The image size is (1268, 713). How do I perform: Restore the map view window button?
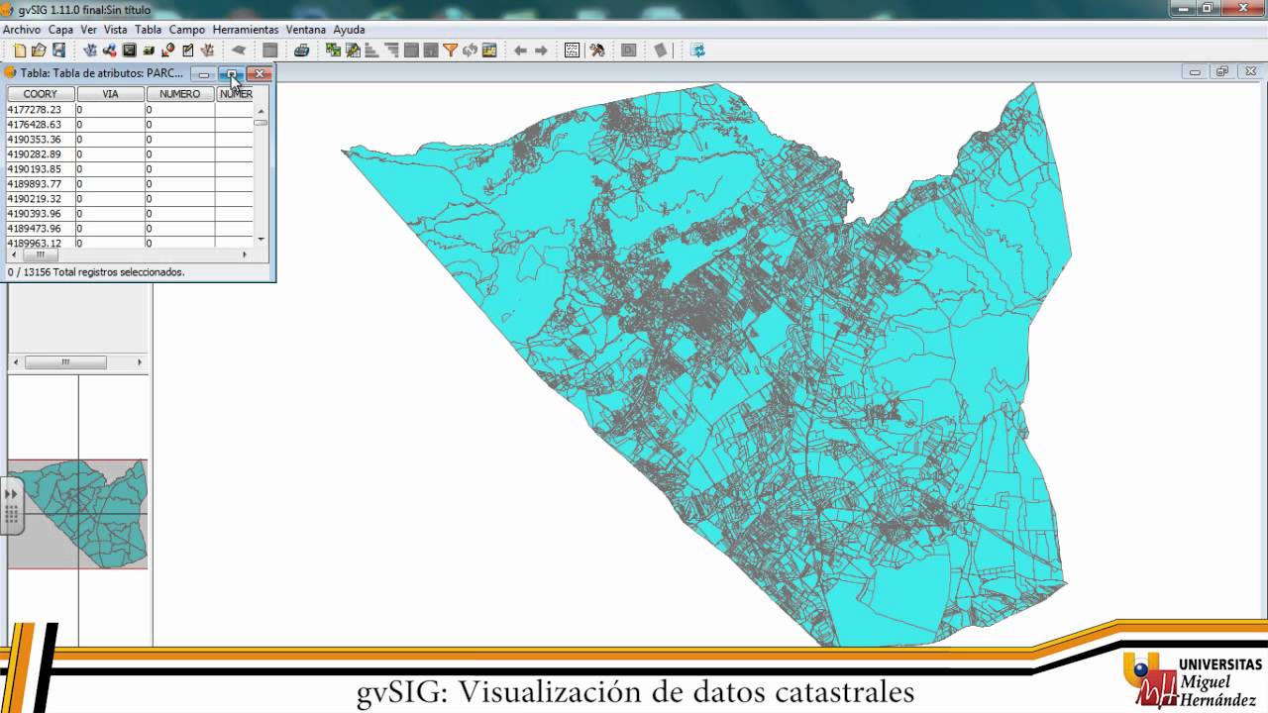(x=1221, y=71)
